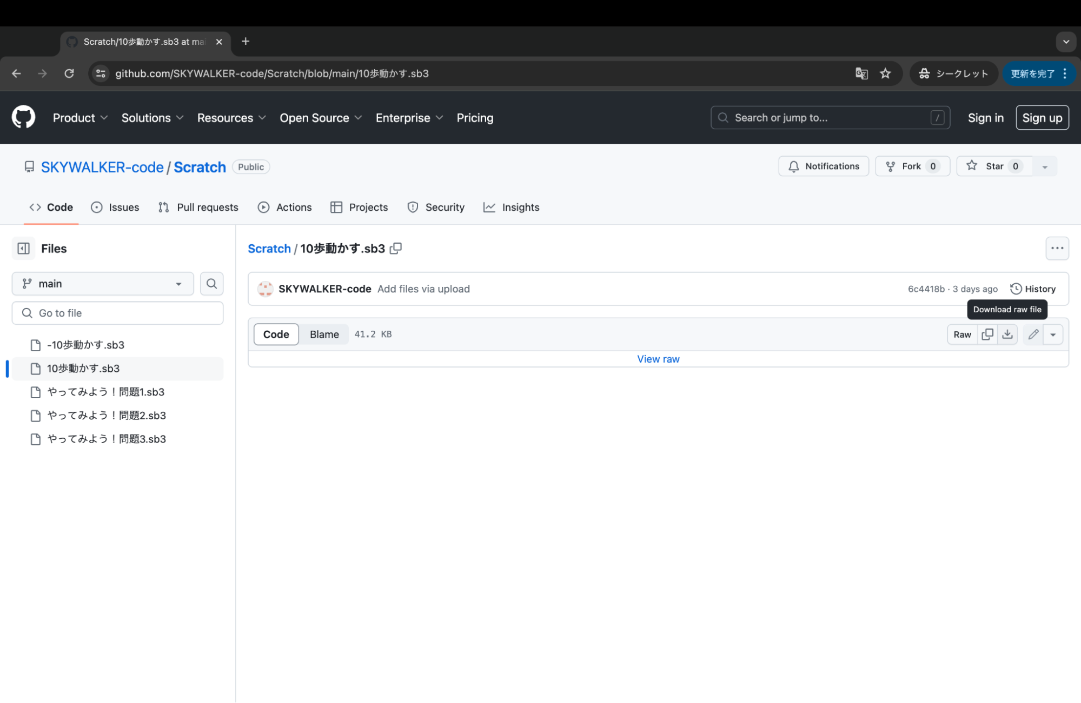Select 10歩動かす.sb3 in file tree
The image size is (1081, 703).
[117, 369]
